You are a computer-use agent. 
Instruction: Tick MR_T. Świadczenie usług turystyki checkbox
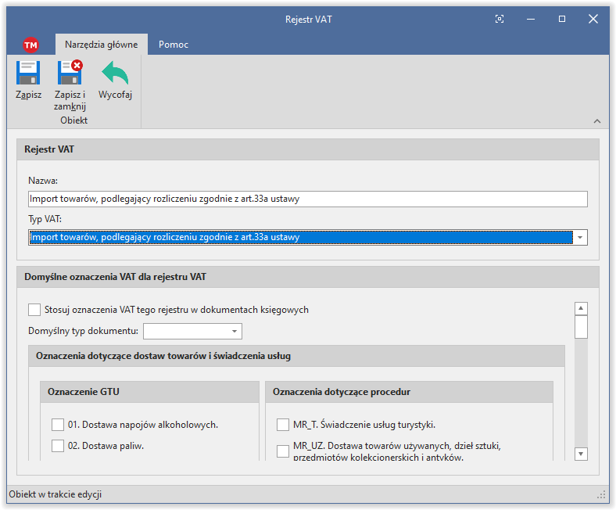click(283, 425)
